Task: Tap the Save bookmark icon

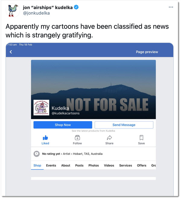Action: tap(141, 138)
